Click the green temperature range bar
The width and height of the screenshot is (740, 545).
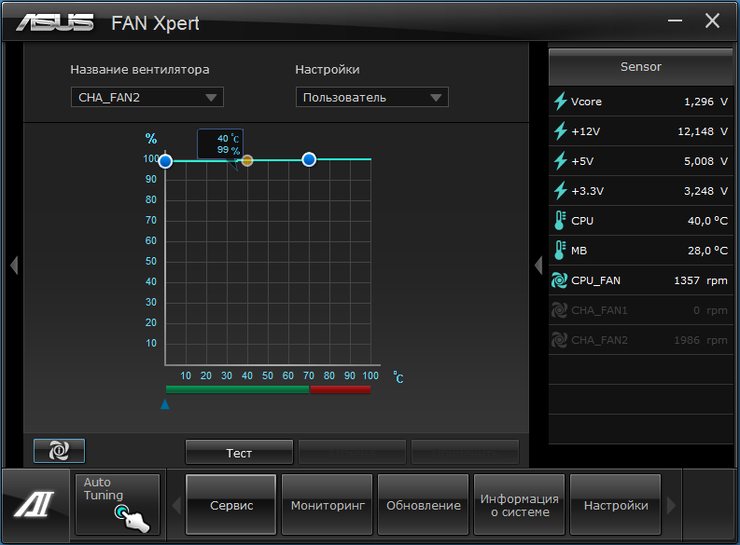point(237,389)
